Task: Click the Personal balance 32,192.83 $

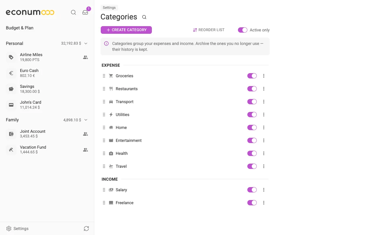Action: pyautogui.click(x=71, y=43)
